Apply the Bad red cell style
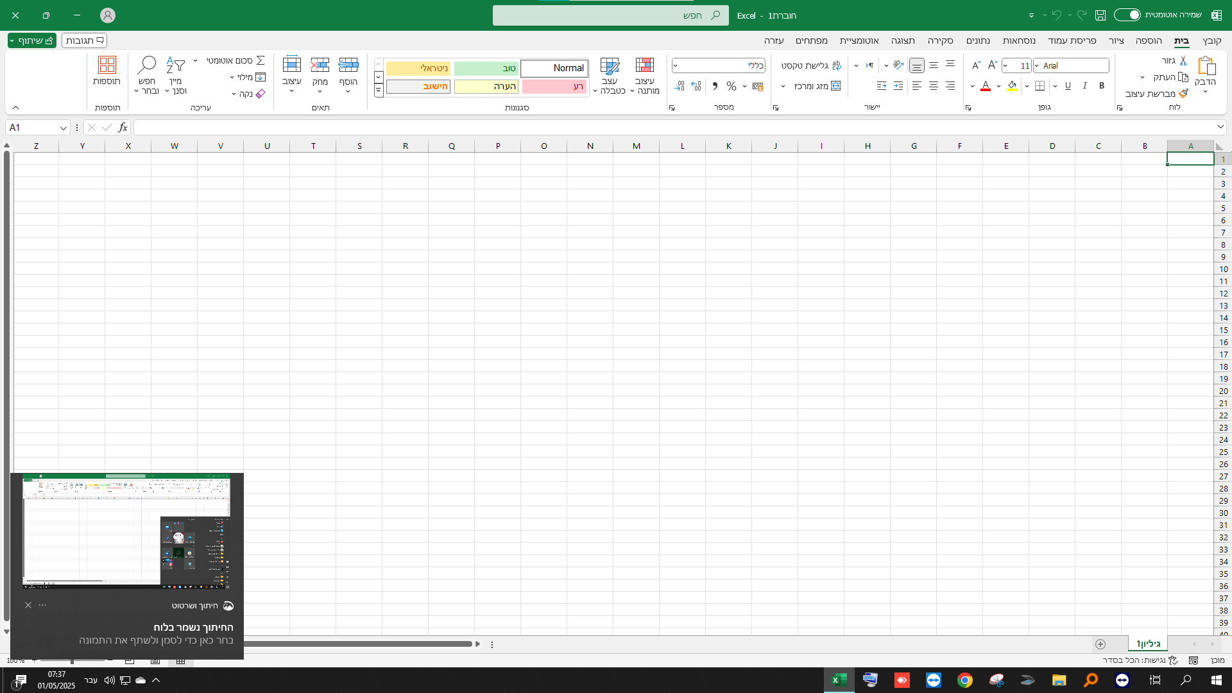Viewport: 1232px width, 693px height. click(554, 86)
